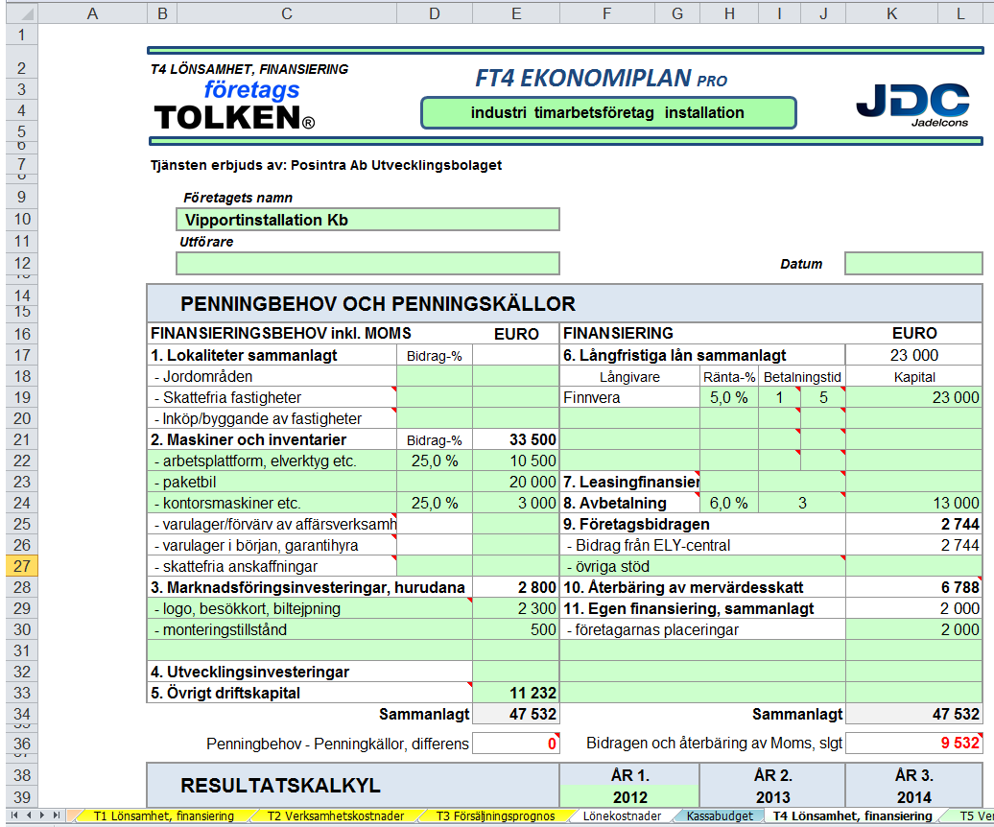Select left Sammanlagt total 47 532

point(516,714)
